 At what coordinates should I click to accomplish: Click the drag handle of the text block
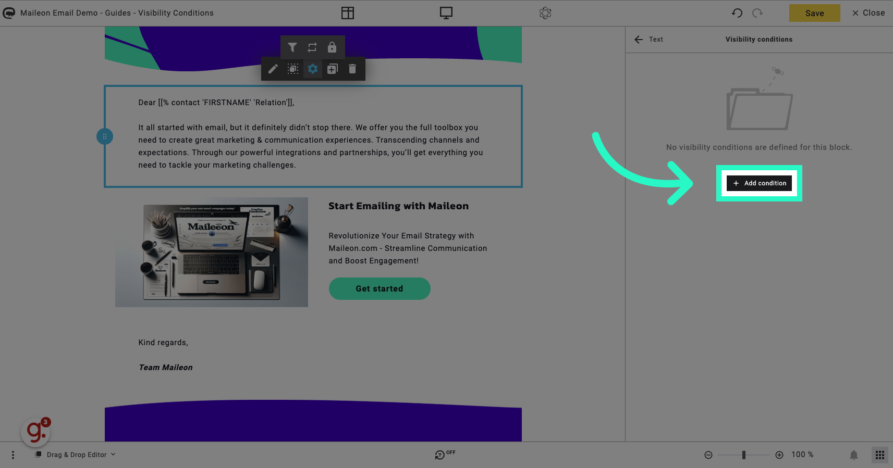click(105, 136)
